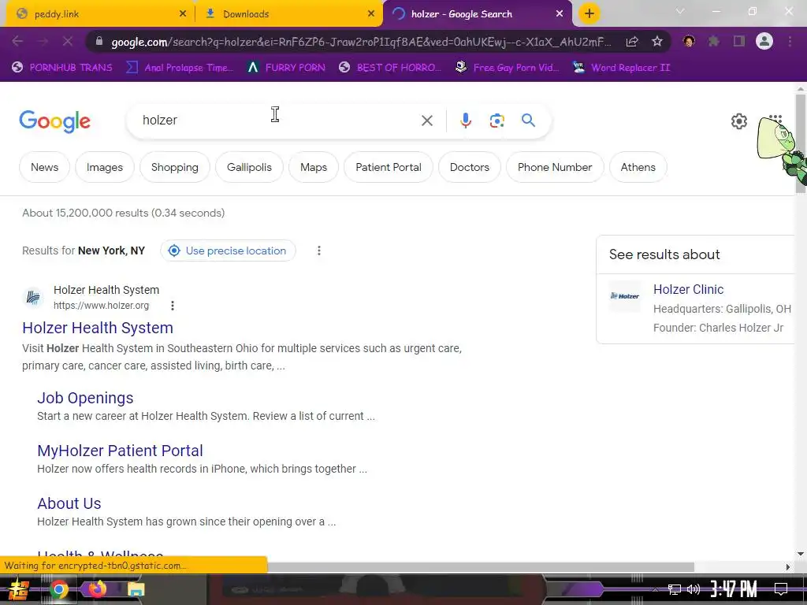The height and width of the screenshot is (605, 807).
Task: Open volume control in the system tray
Action: pos(694,589)
